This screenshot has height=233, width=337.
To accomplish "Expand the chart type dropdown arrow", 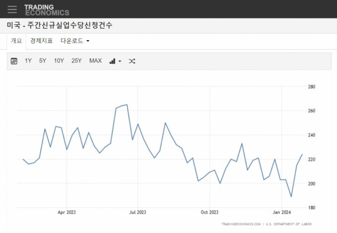I will 120,61.
